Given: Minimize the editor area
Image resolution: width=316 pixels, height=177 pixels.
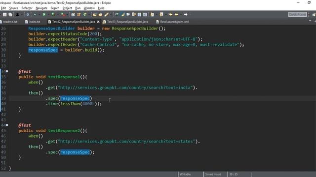Looking at the screenshot, I should click(310, 21).
